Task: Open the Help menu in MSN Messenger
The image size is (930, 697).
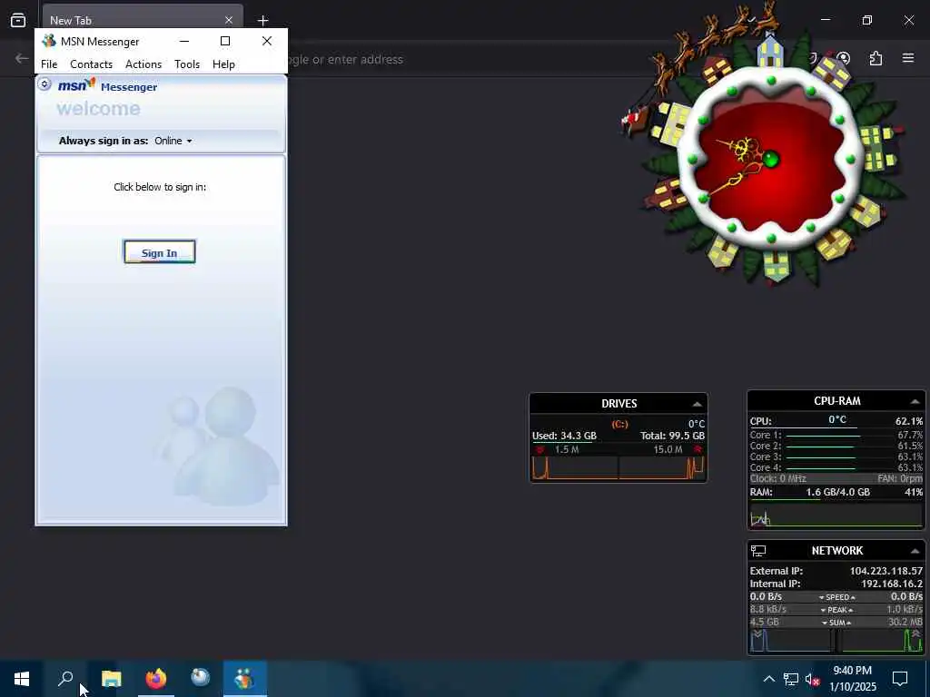Action: (223, 64)
